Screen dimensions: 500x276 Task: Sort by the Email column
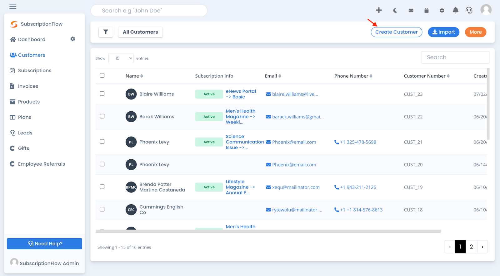click(x=273, y=76)
